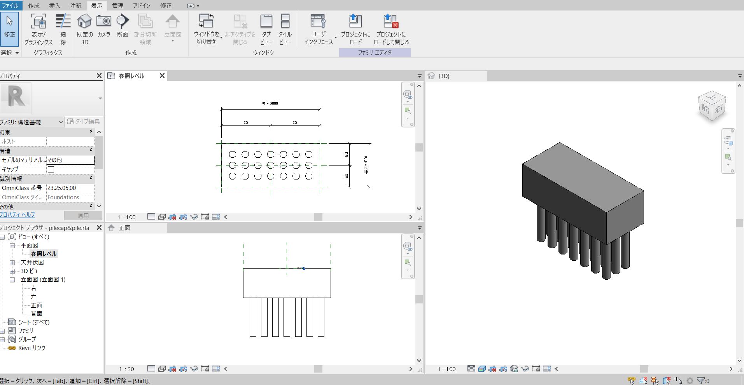The image size is (744, 385).
Task: Expand the 3D ビュー tree node
Action: (x=12, y=271)
